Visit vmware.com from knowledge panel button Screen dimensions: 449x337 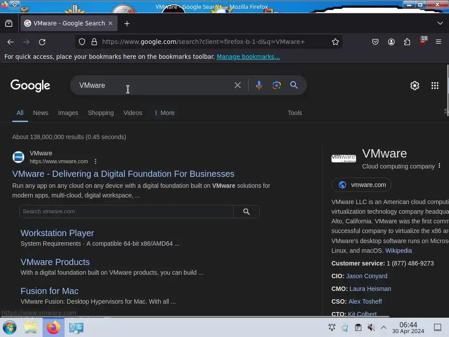point(361,185)
